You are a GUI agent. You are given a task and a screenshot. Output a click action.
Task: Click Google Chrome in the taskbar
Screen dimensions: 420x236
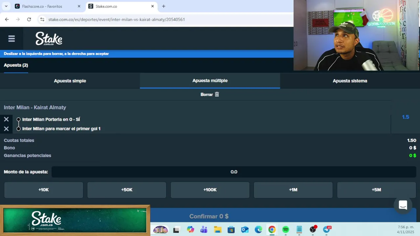pos(272,230)
